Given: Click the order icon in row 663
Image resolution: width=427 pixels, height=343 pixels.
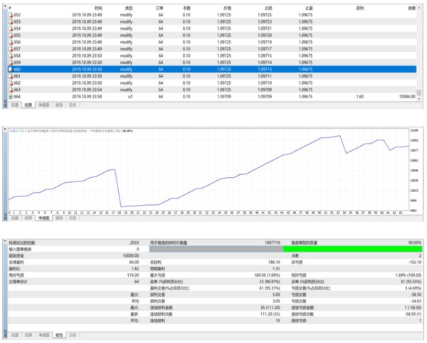Looking at the screenshot, I should (x=10, y=90).
